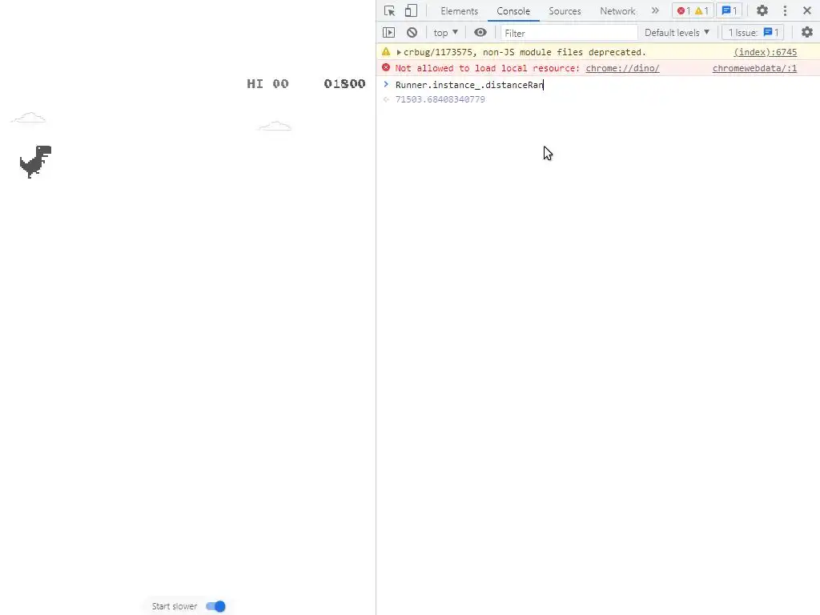Select the output value 71503.68408340779
Image resolution: width=820 pixels, height=615 pixels.
pos(440,99)
